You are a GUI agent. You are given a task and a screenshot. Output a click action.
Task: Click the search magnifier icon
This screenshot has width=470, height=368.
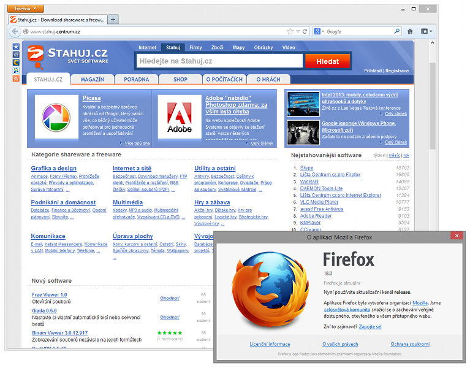click(x=396, y=31)
